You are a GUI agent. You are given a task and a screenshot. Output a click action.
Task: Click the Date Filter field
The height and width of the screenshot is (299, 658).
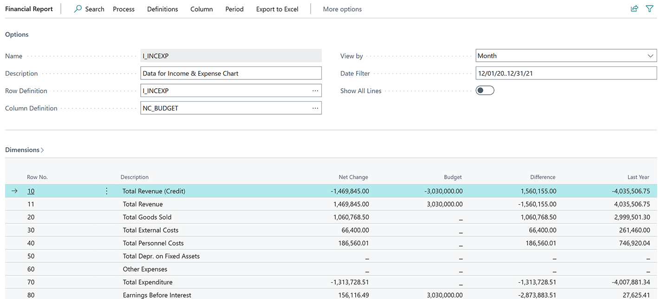(x=566, y=73)
